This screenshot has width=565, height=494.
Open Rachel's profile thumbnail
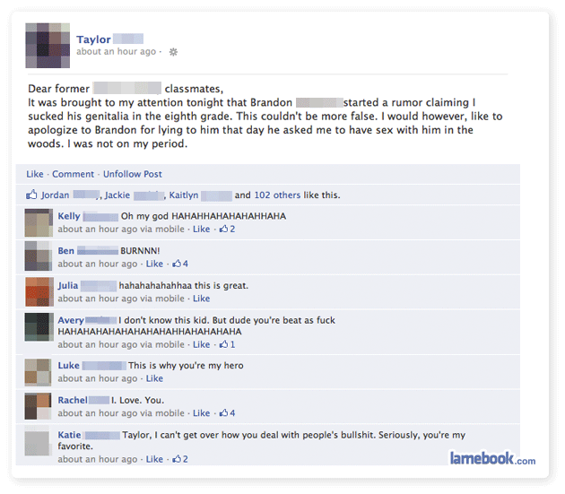coord(38,406)
